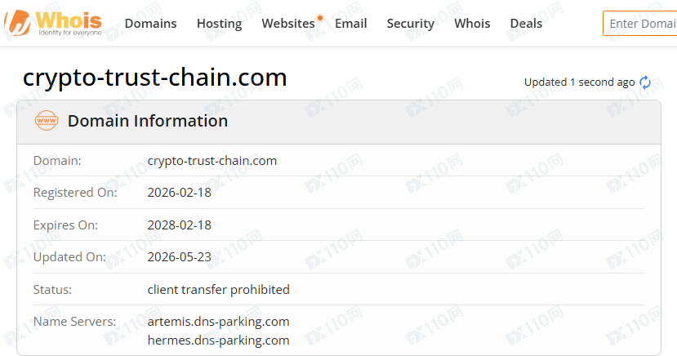677x356 pixels.
Task: Open the Security menu
Action: tap(411, 24)
